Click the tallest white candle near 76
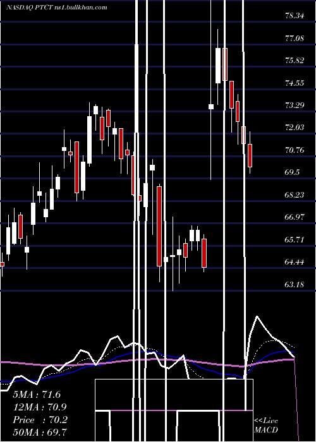This screenshot has height=442, width=316. [x=218, y=66]
